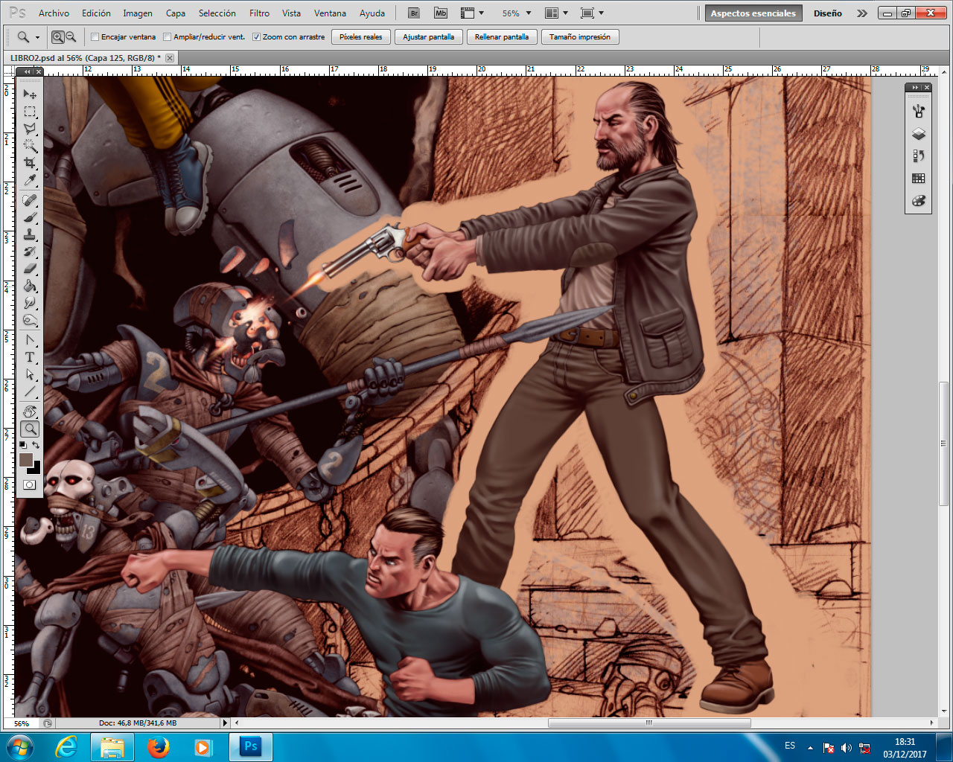Open the Color palette panel icon

coord(918,201)
